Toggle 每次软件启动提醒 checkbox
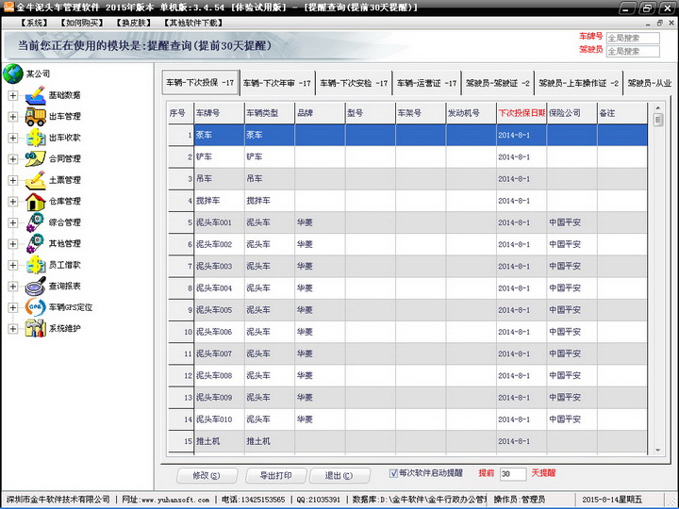The height and width of the screenshot is (509, 679). [x=393, y=473]
